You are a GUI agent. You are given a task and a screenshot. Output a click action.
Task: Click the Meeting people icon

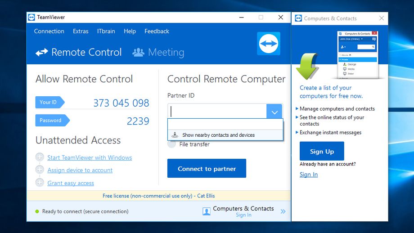tap(138, 52)
